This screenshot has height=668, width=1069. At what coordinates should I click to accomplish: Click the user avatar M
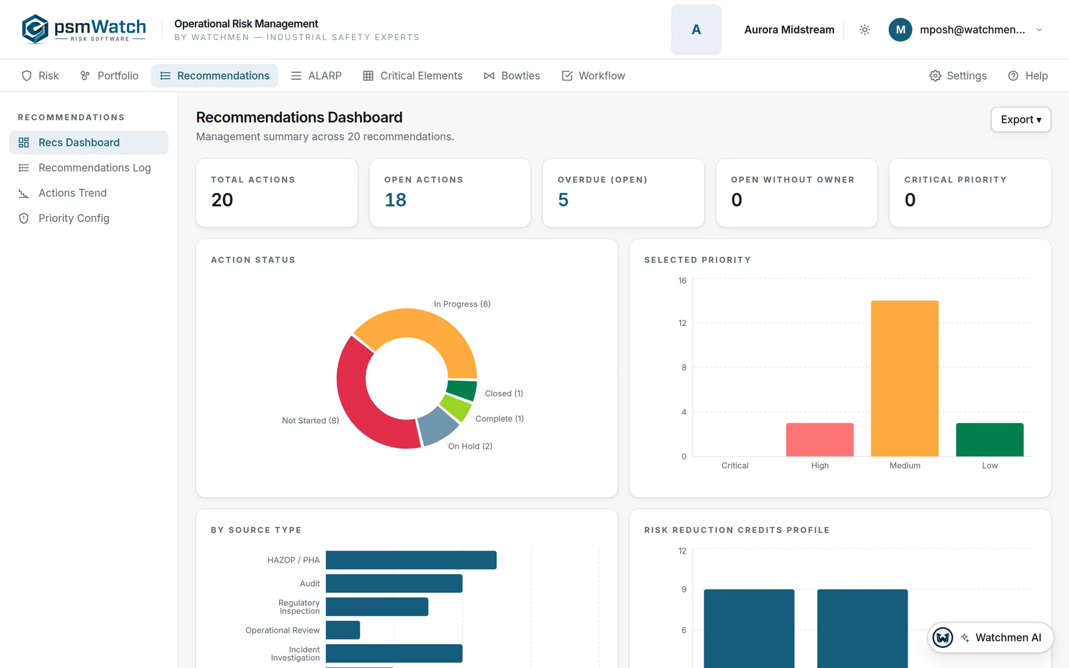900,30
